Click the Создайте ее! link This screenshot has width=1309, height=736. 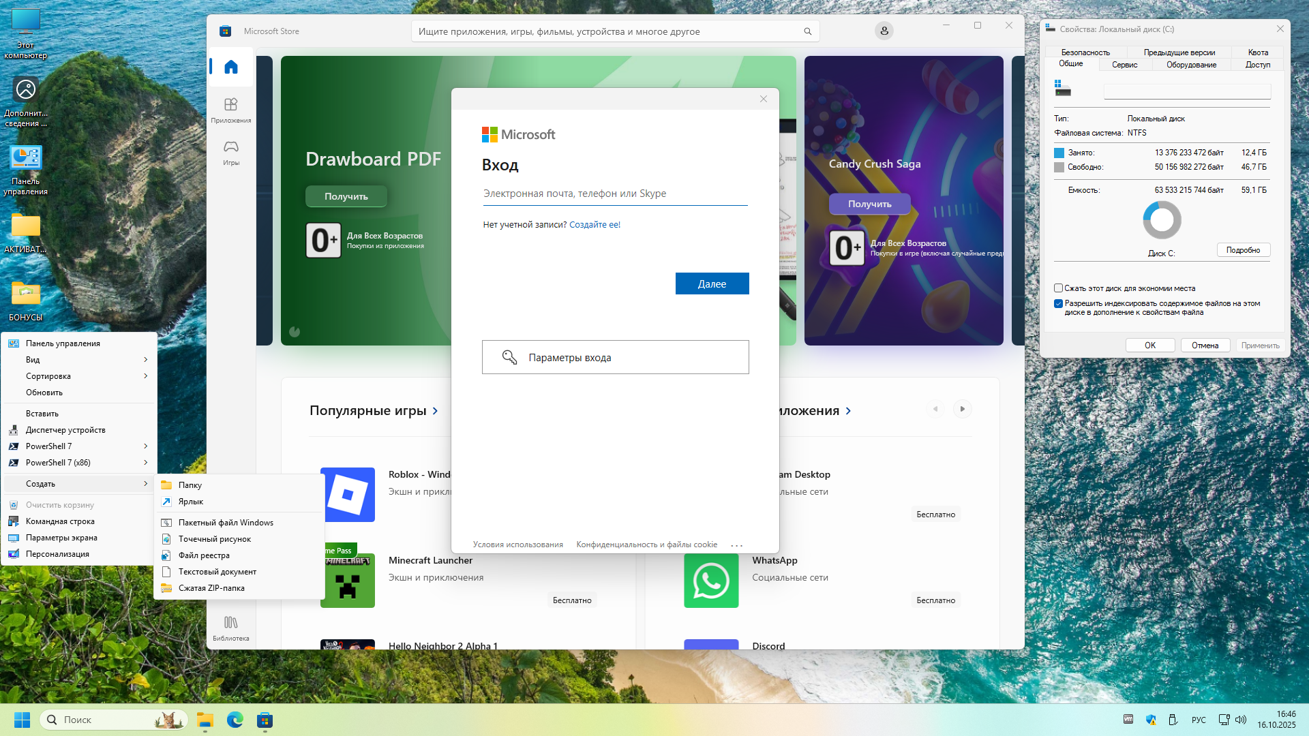pos(595,225)
